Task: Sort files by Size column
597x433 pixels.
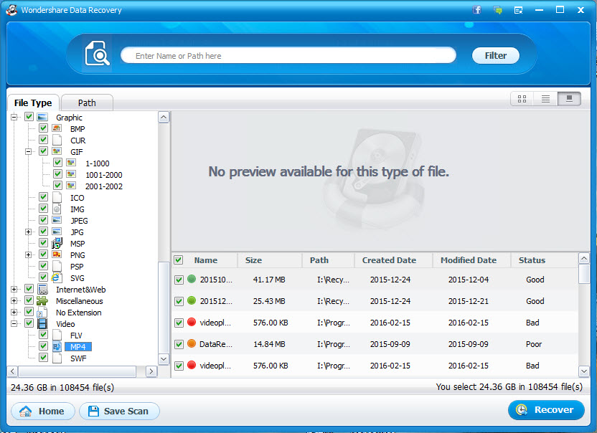Action: pyautogui.click(x=270, y=260)
